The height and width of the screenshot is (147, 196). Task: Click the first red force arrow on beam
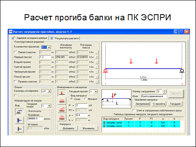pos(131,61)
